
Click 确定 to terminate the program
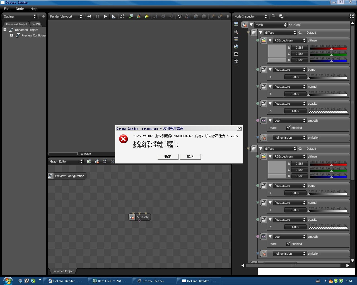coord(168,157)
